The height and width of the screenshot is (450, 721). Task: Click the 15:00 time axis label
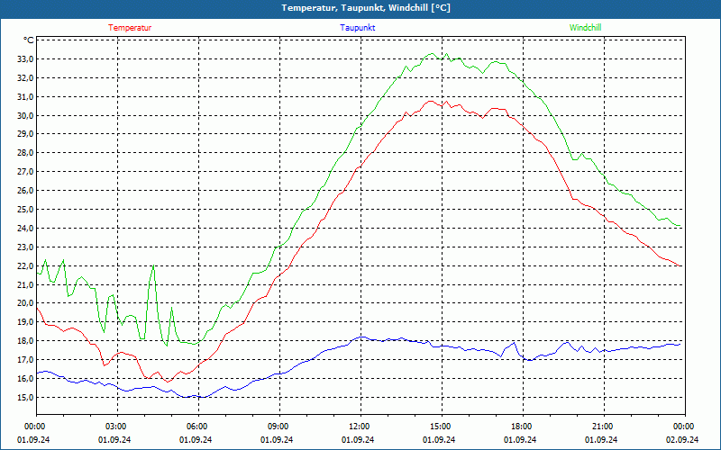441,427
